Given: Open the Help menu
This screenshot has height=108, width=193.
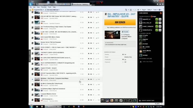Looking at the screenshot, I should click(54, 7).
